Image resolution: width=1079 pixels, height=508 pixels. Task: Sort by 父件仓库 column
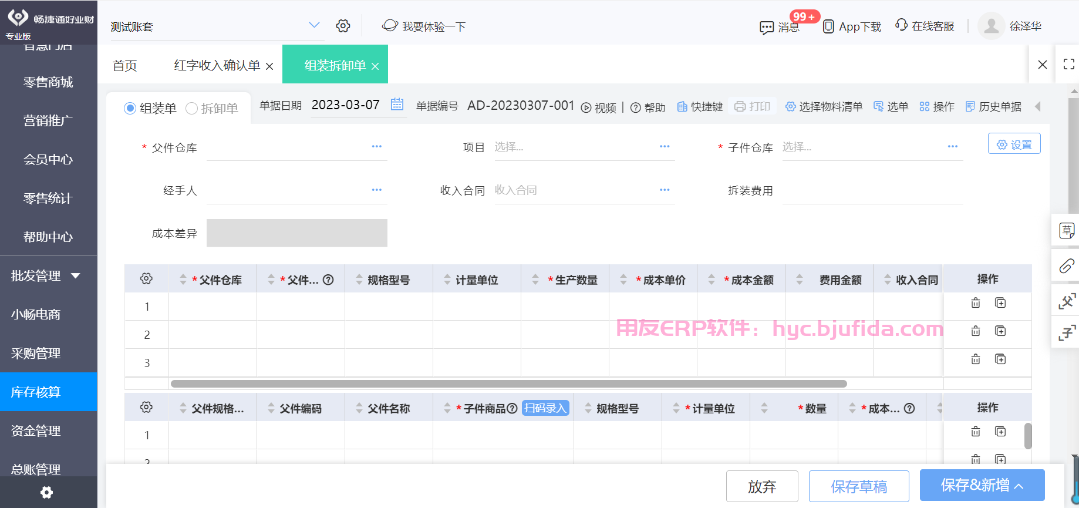[x=183, y=280]
